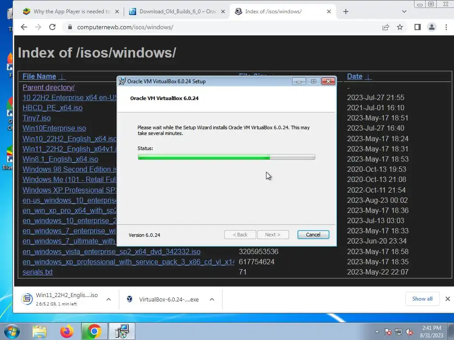Reload the current page
Viewport: 454px width, 340px height.
52,27
